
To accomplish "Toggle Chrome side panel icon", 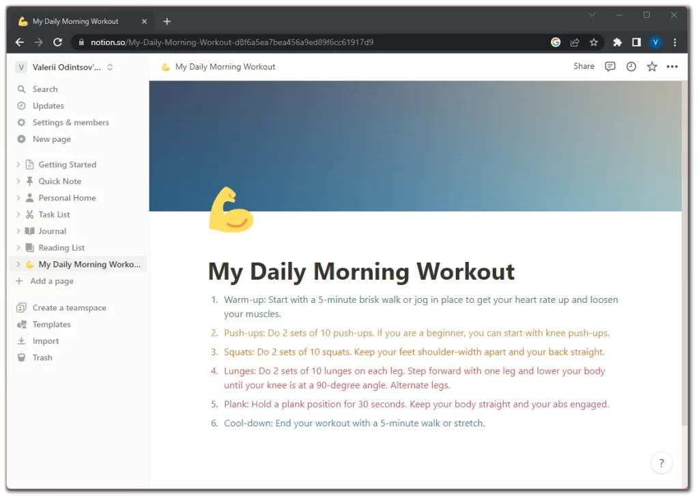I will [x=637, y=42].
